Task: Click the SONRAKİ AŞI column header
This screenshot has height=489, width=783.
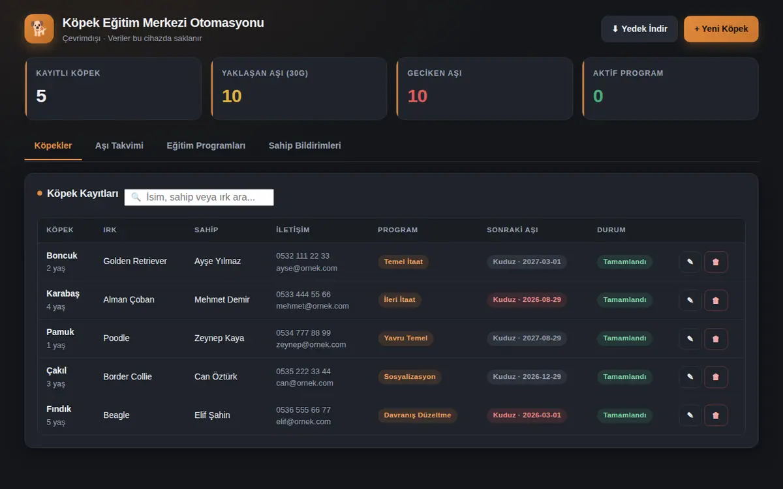Action: click(512, 230)
